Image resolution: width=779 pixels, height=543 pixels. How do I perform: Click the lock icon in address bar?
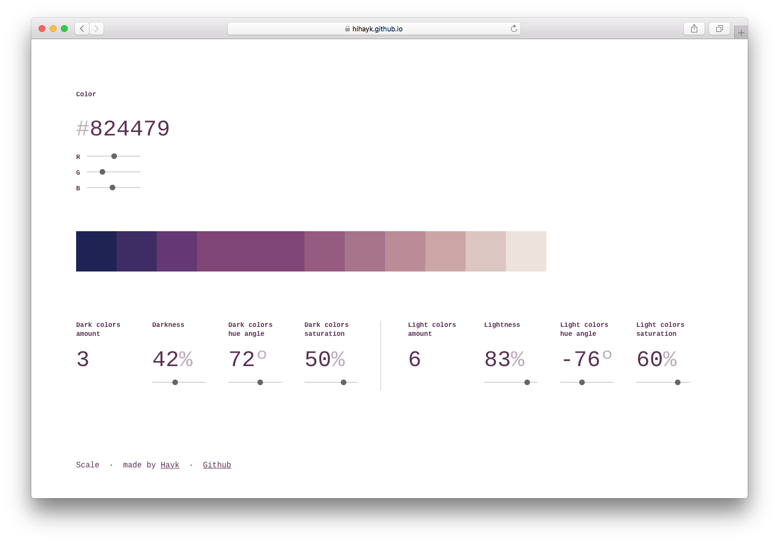click(348, 29)
